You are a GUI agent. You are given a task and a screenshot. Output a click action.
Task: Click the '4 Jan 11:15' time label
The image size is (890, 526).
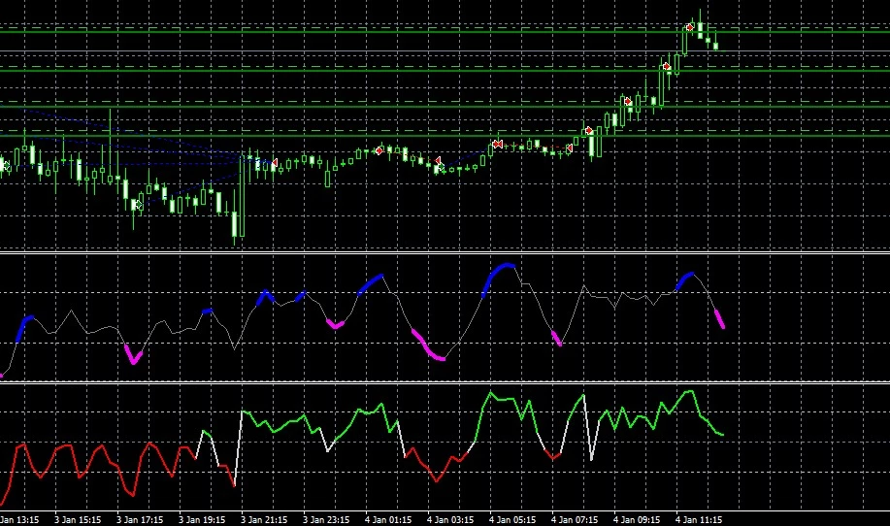(699, 519)
